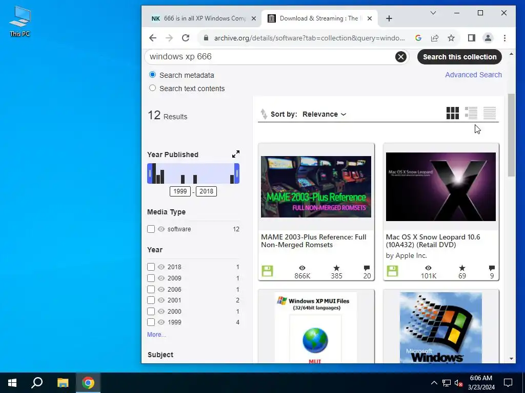The height and width of the screenshot is (393, 525).
Task: Select the Search text contents radio button
Action: pos(152,88)
